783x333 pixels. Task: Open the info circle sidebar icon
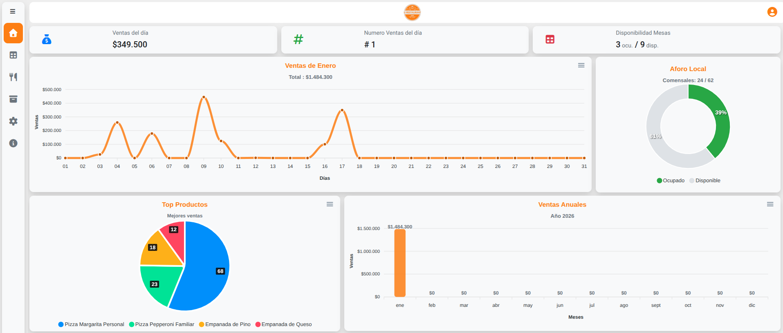tap(13, 143)
